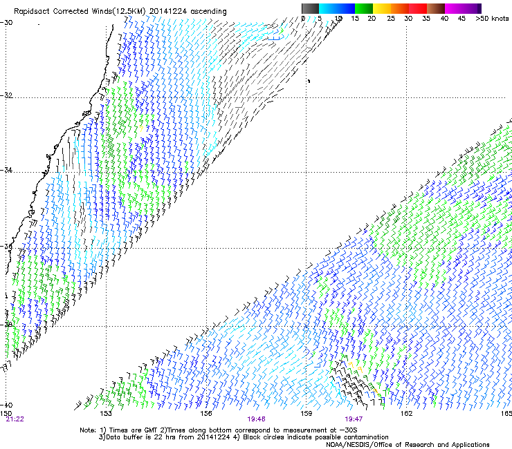The width and height of the screenshot is (512, 449).
Task: Click the black contamination dot near 159
Action: [309, 81]
